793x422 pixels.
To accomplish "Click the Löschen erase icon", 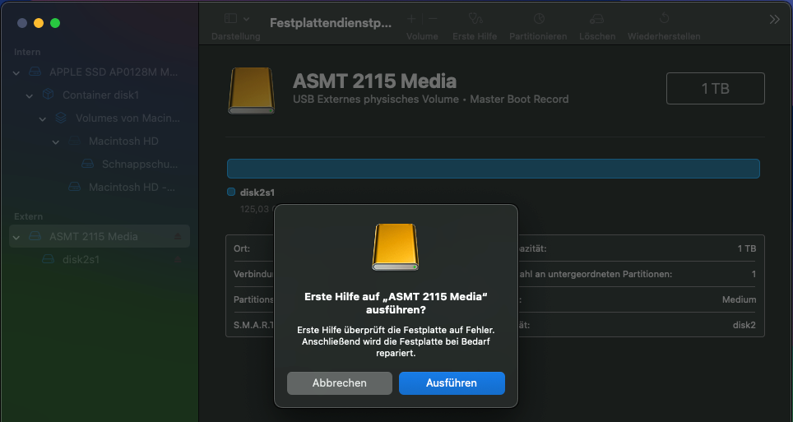I will (x=597, y=18).
